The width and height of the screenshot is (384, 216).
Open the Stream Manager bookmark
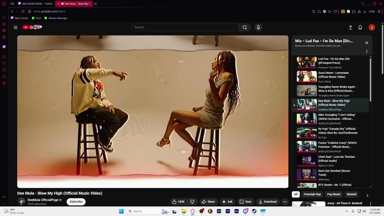coord(56,18)
